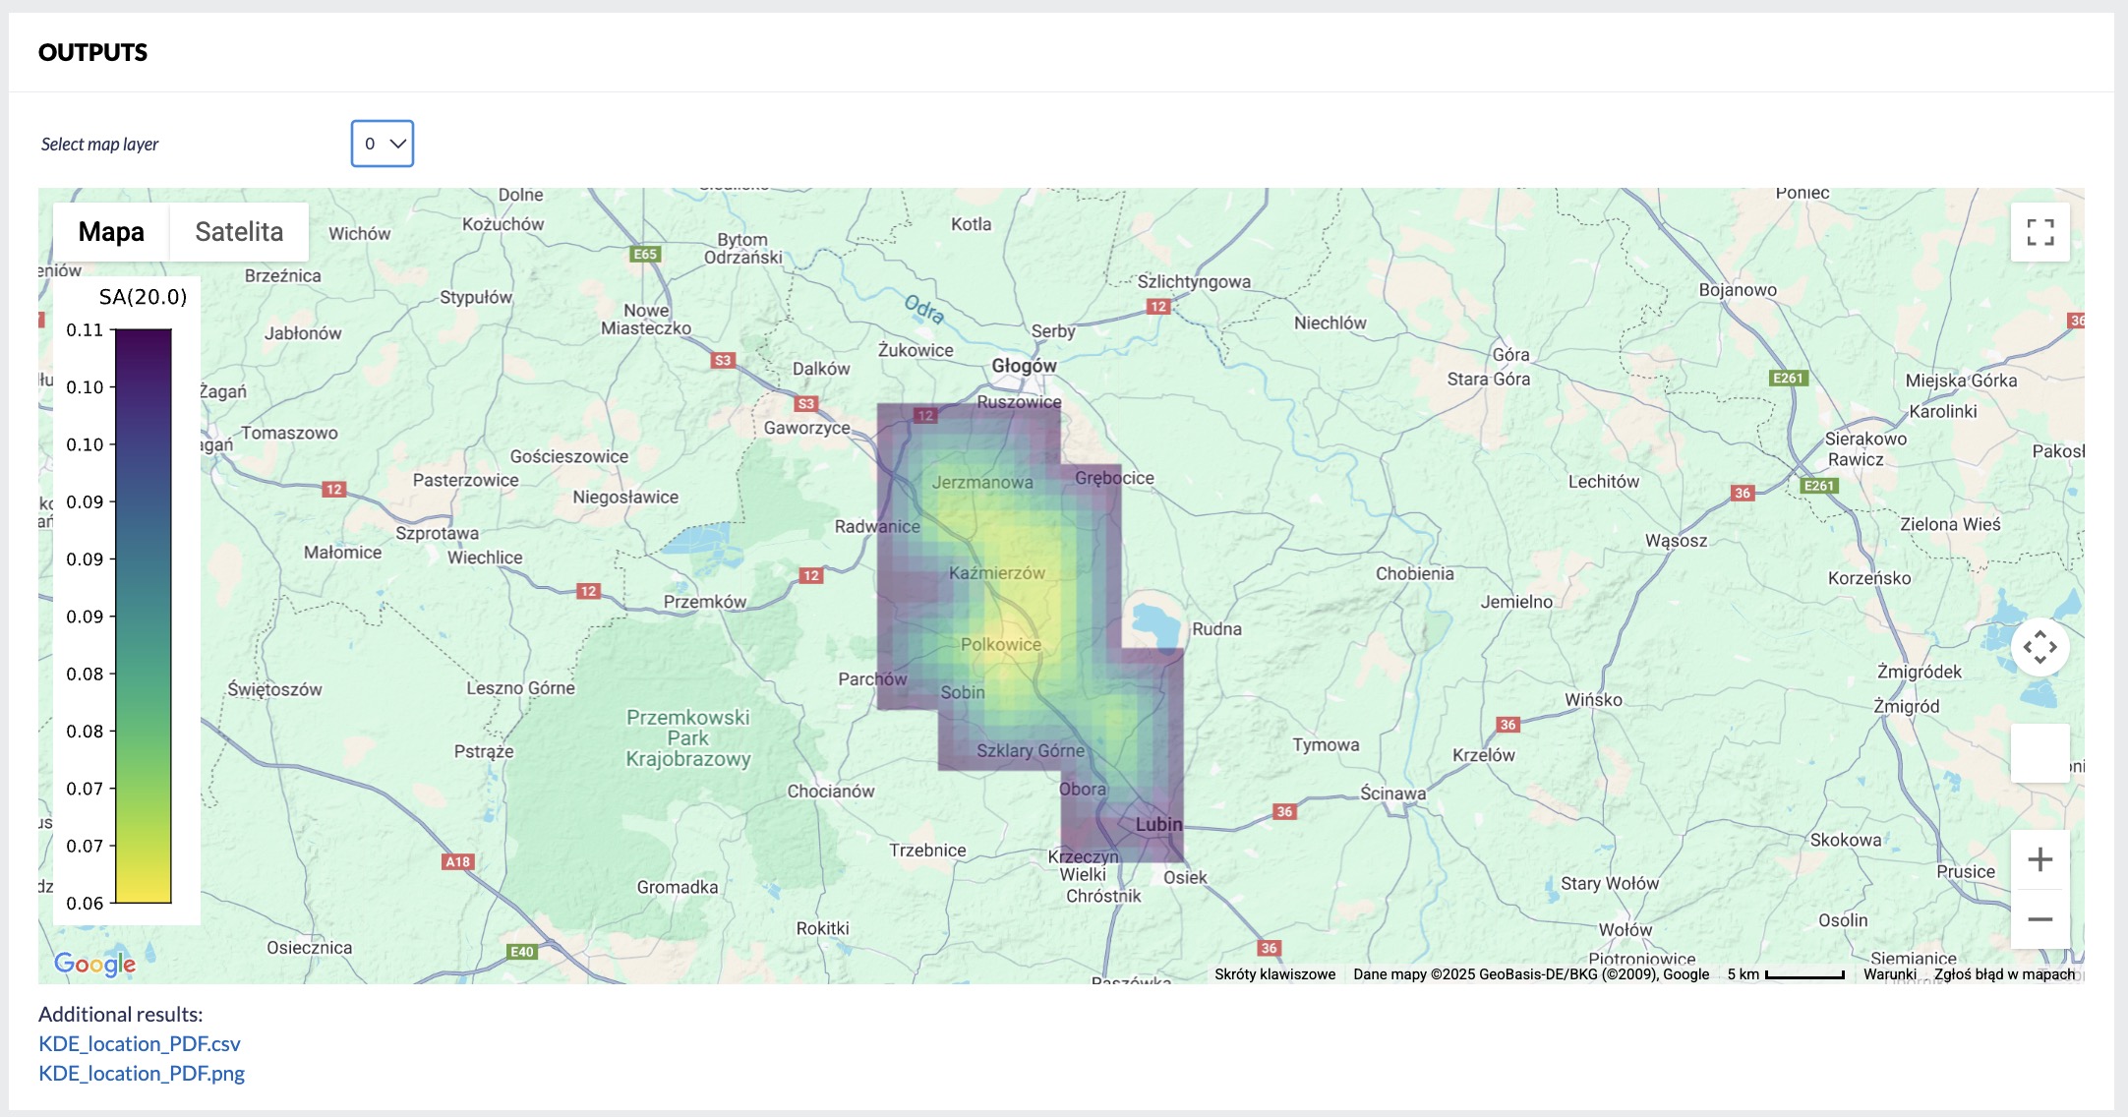Open KDE_location_PDF.png result link
This screenshot has width=2128, height=1117.
(142, 1073)
